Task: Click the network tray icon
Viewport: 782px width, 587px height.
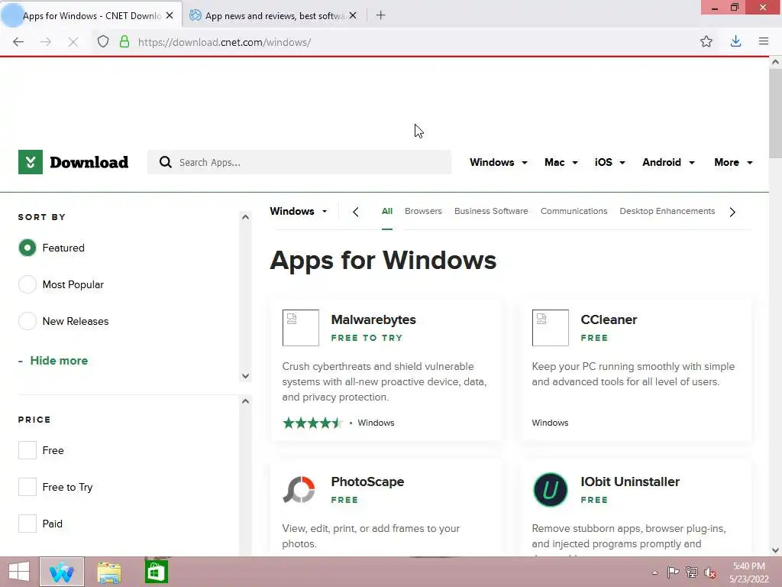Action: pyautogui.click(x=692, y=572)
